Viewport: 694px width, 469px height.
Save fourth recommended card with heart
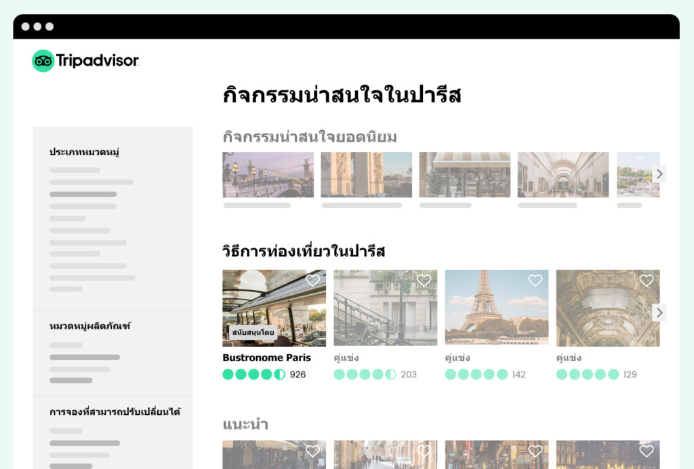(x=647, y=451)
